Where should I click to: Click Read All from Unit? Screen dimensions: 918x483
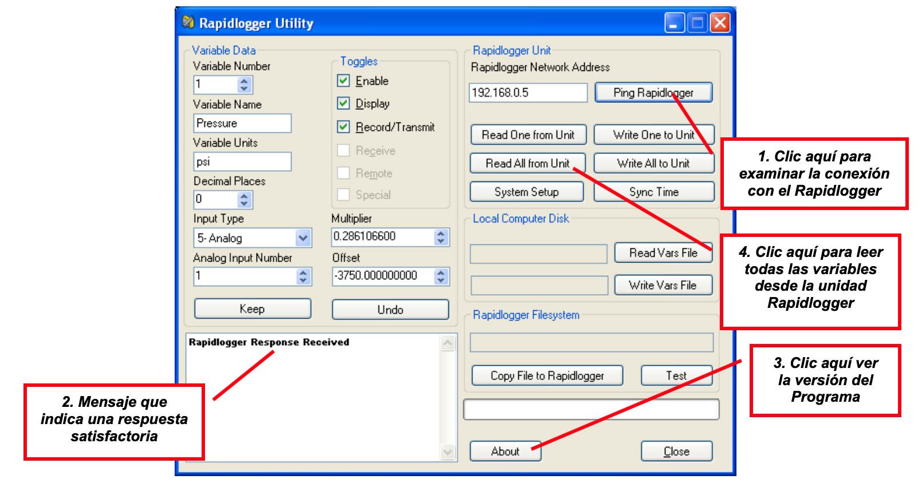click(528, 163)
